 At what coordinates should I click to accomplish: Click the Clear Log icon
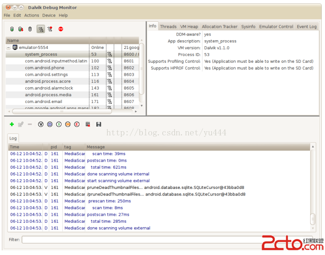tap(88, 124)
